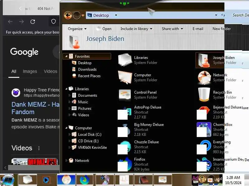Viewport: 249px width, 186px height.
Task: Select the Network system folder icon
Action: [204, 77]
